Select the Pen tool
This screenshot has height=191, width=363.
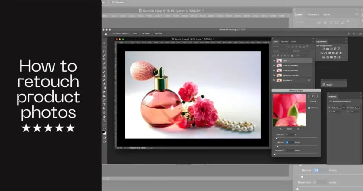click(104, 100)
